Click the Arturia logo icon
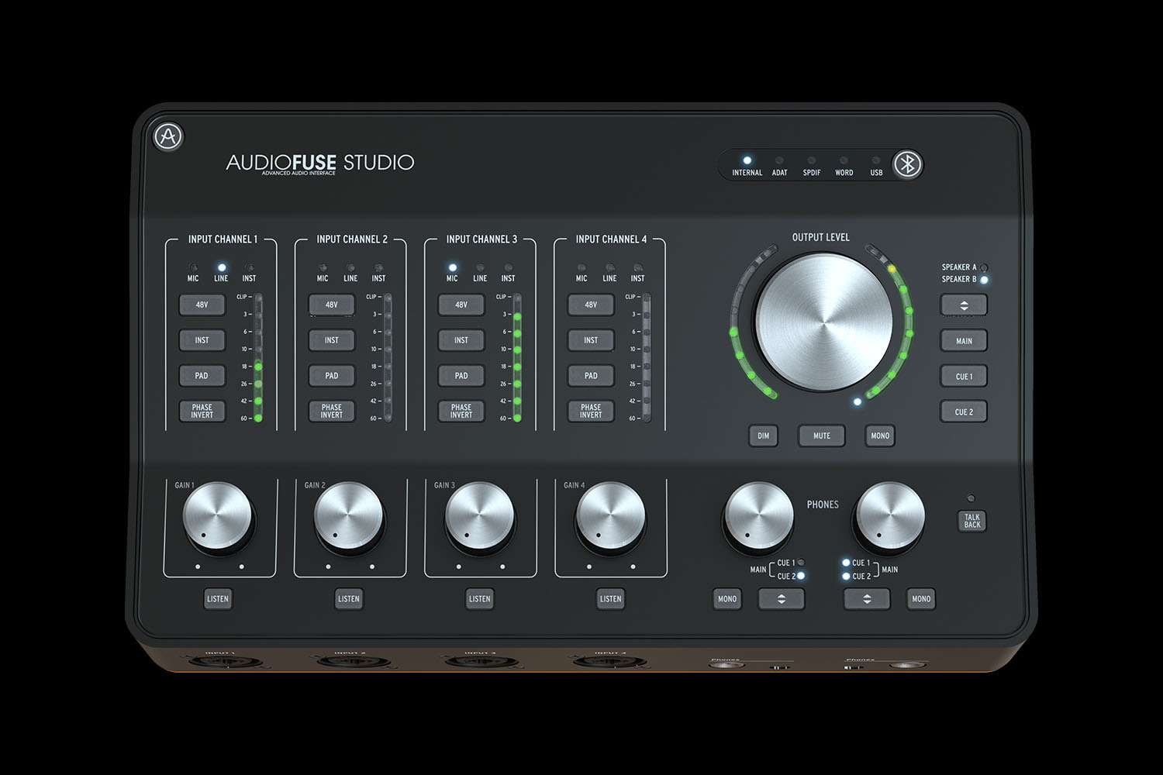 tap(168, 136)
